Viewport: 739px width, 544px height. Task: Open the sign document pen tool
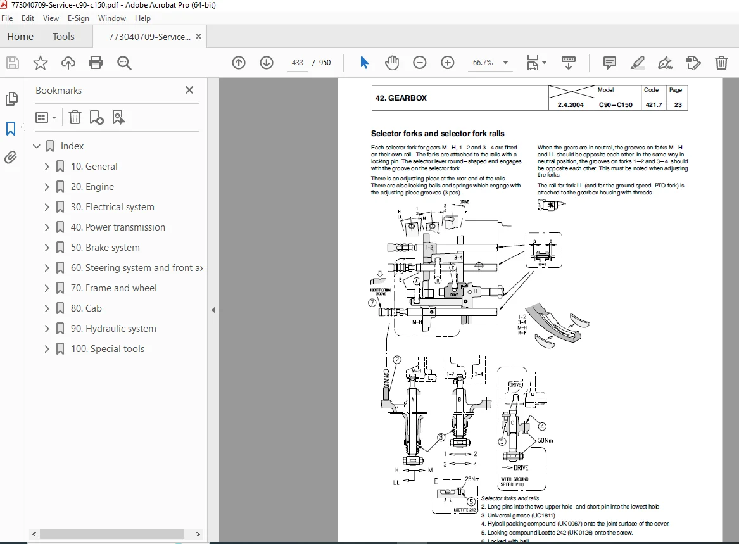click(x=665, y=63)
